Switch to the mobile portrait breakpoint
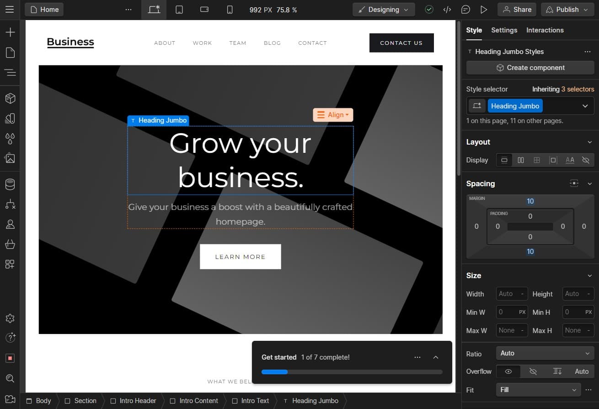This screenshot has width=599, height=409. tap(230, 9)
